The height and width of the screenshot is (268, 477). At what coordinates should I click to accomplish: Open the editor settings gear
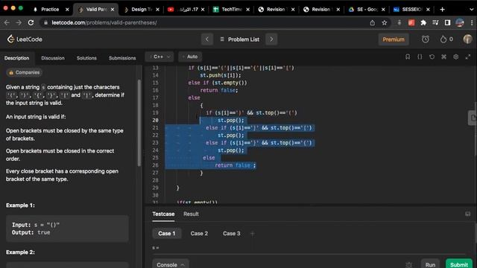(455, 57)
